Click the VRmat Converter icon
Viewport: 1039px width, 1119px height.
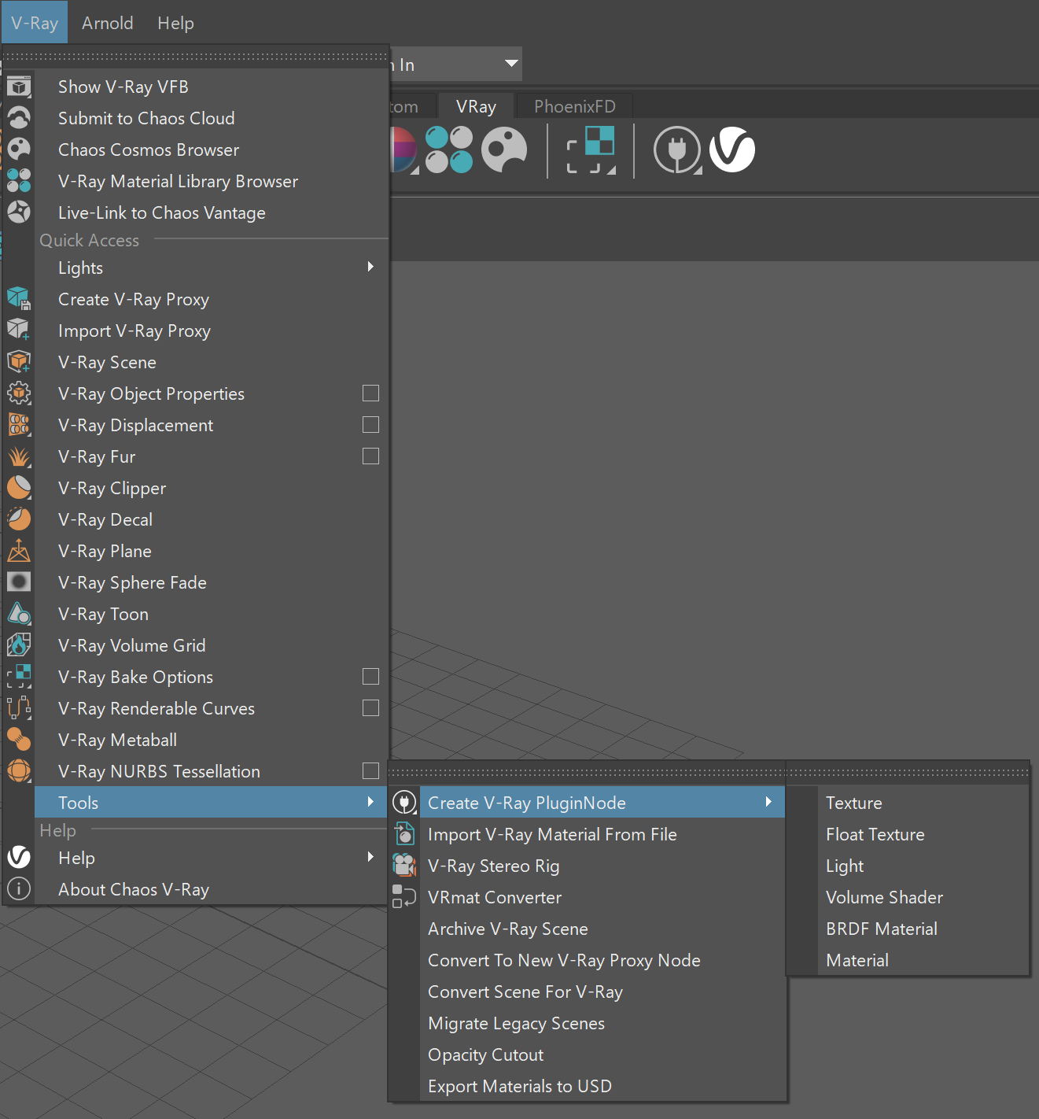click(x=404, y=897)
